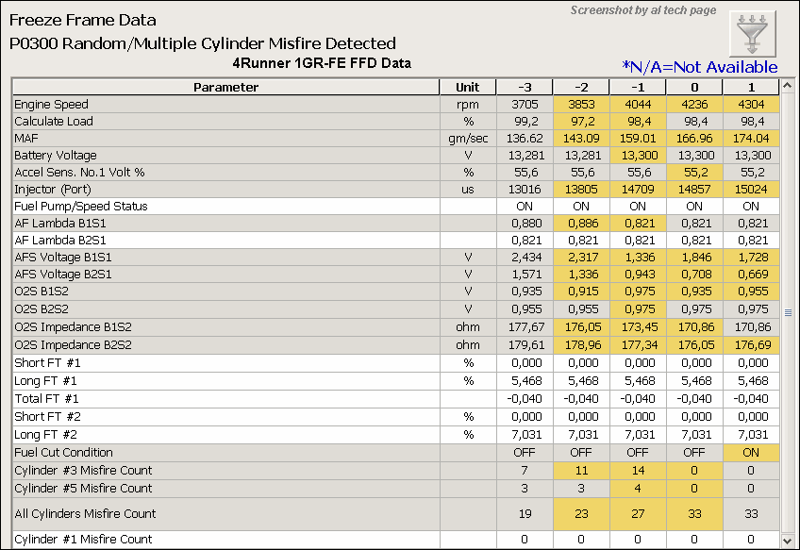The height and width of the screenshot is (550, 800).
Task: Click the Battery Voltage parameter name
Action: (x=56, y=156)
